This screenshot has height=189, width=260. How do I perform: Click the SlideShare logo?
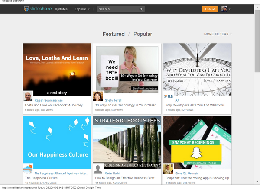(38, 9)
